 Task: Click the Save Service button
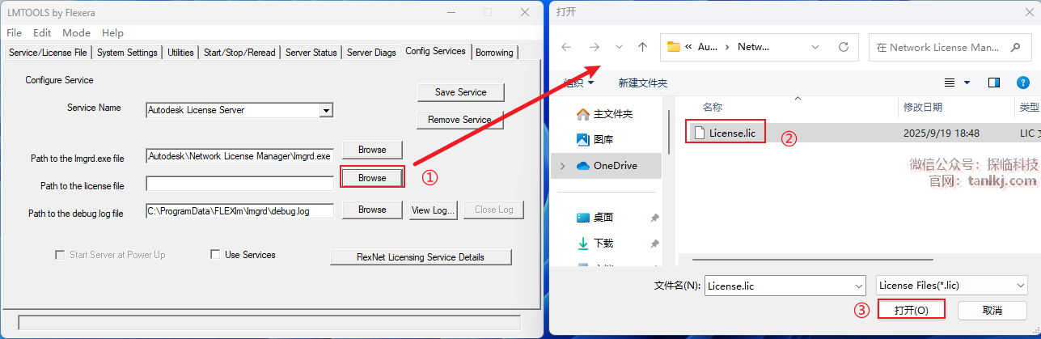pos(460,92)
